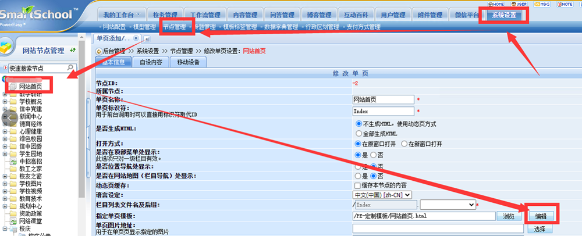Check 缓存本节点的内容 checkbox
Screen dimensions: 582x236
357,185
